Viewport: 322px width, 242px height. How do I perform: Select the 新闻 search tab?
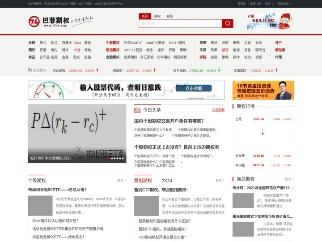click(x=145, y=16)
